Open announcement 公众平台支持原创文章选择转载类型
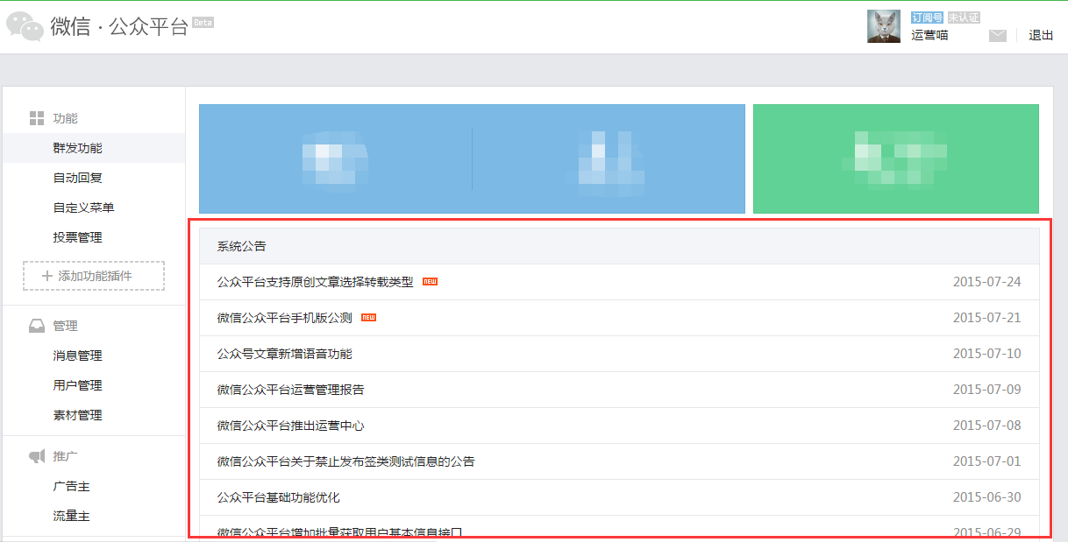1068x542 pixels. (x=315, y=282)
